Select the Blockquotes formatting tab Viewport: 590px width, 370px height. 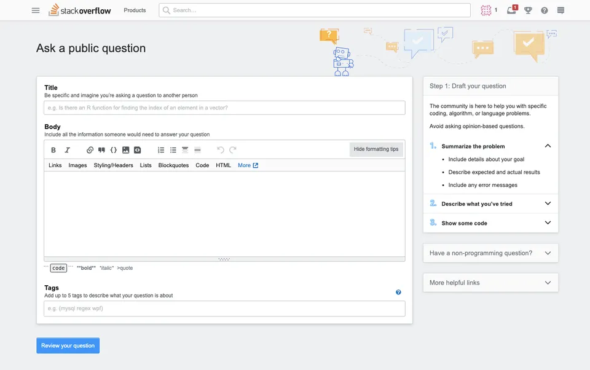[173, 165]
